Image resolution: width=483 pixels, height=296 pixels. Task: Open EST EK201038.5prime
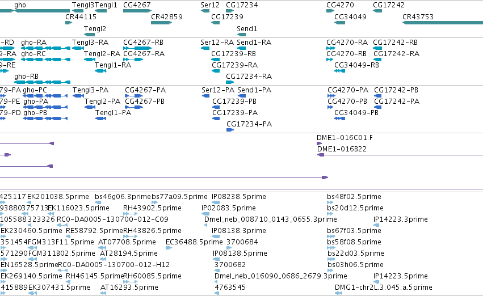(58, 197)
